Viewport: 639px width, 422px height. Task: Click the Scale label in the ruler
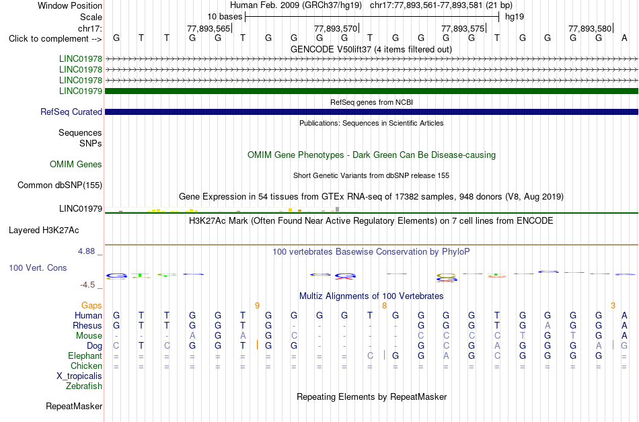pyautogui.click(x=91, y=17)
